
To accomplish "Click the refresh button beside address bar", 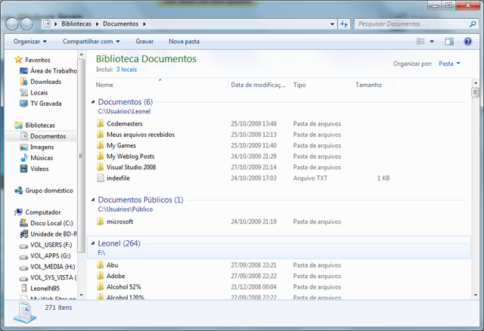I will tap(344, 24).
